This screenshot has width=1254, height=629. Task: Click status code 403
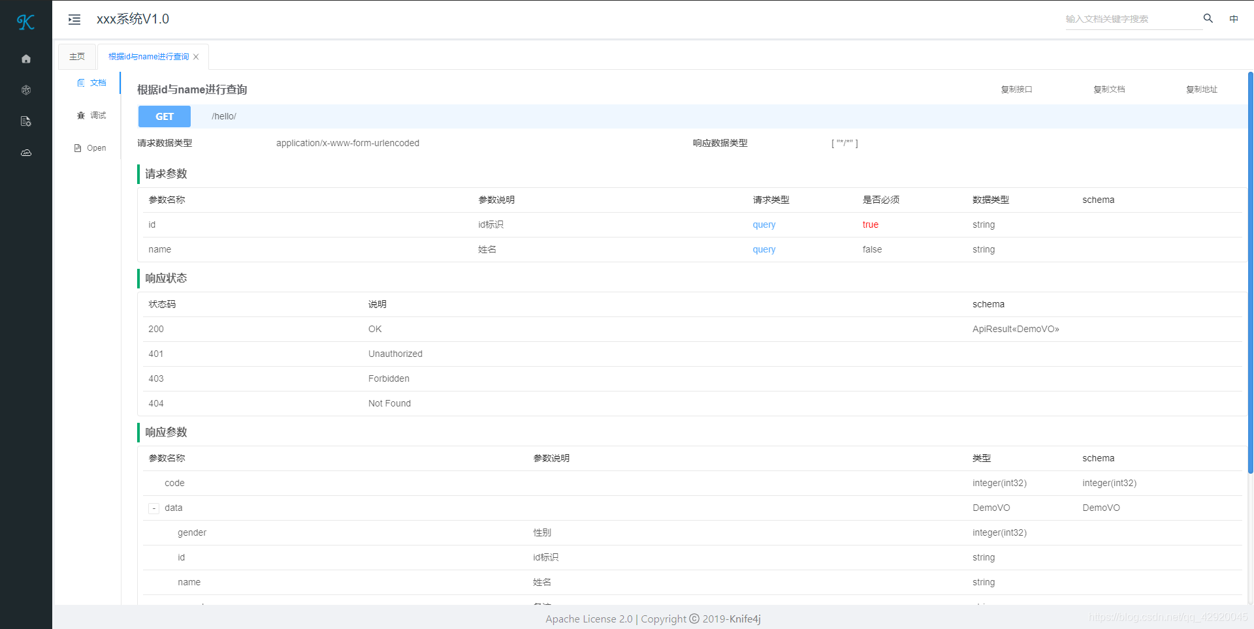(x=156, y=378)
